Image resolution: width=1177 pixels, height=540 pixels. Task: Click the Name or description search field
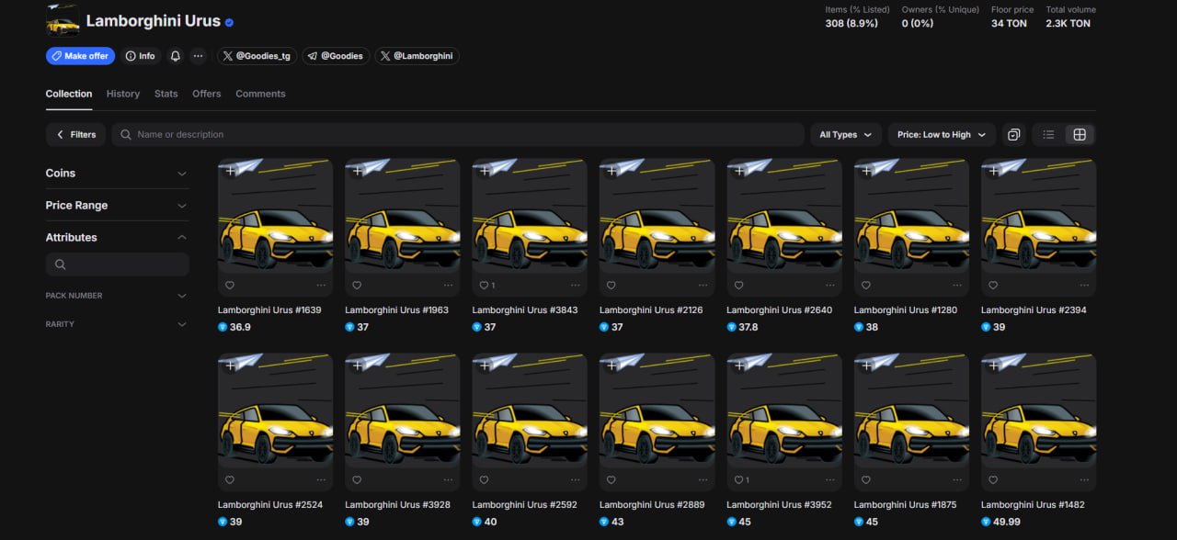(x=460, y=135)
